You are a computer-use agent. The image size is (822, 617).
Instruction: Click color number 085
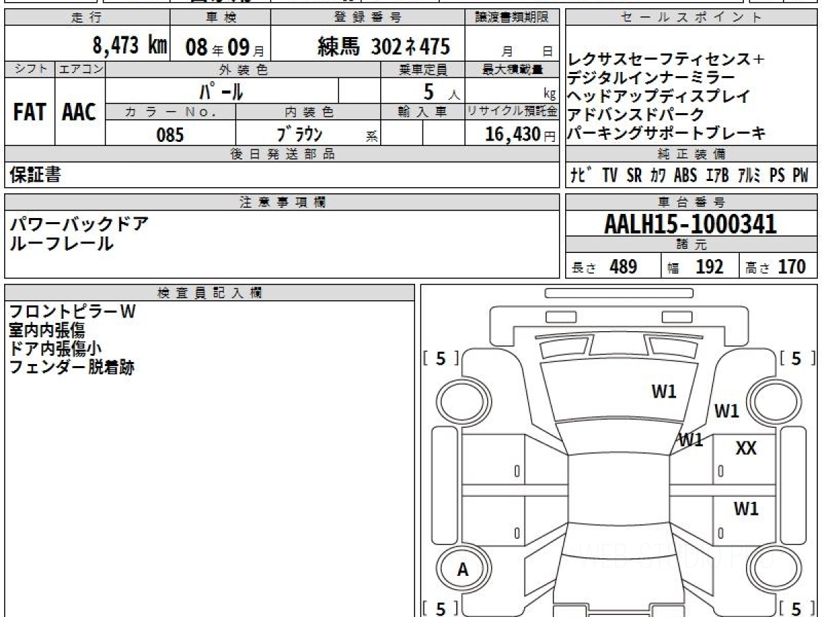click(170, 135)
